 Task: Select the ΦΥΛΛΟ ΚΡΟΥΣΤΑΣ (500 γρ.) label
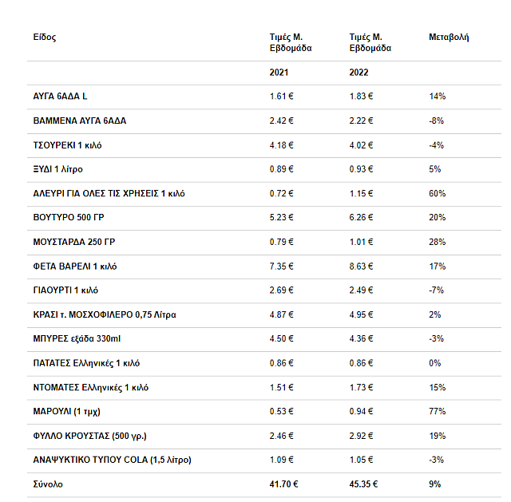coord(89,436)
